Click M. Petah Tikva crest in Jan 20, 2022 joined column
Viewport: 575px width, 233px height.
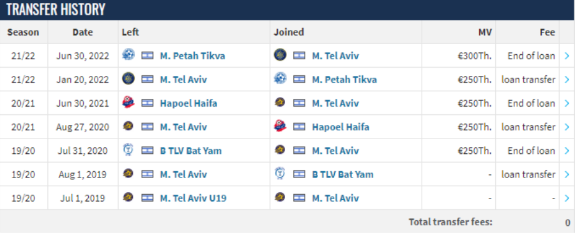click(280, 79)
